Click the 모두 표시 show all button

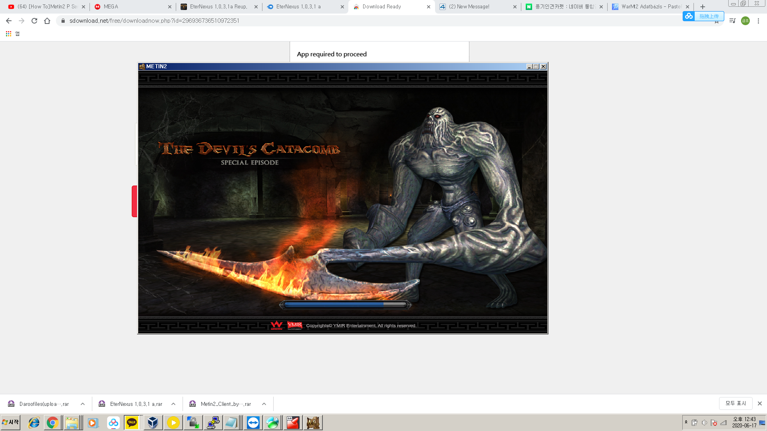tap(736, 403)
